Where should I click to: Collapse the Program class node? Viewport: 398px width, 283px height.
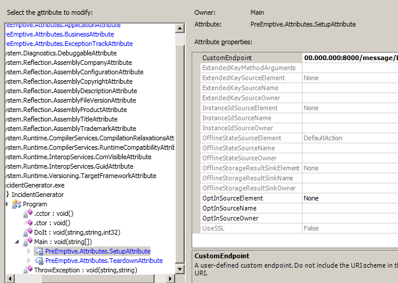(6, 204)
